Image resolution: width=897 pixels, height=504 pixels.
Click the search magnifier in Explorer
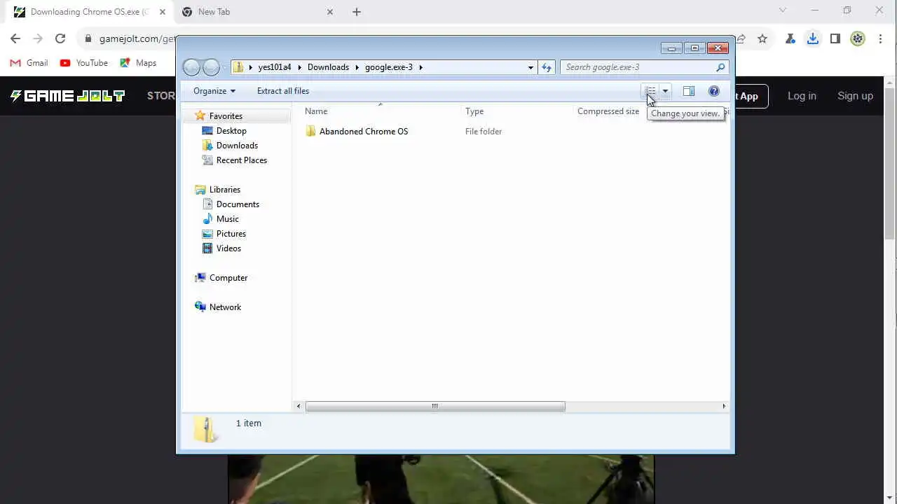tap(720, 67)
